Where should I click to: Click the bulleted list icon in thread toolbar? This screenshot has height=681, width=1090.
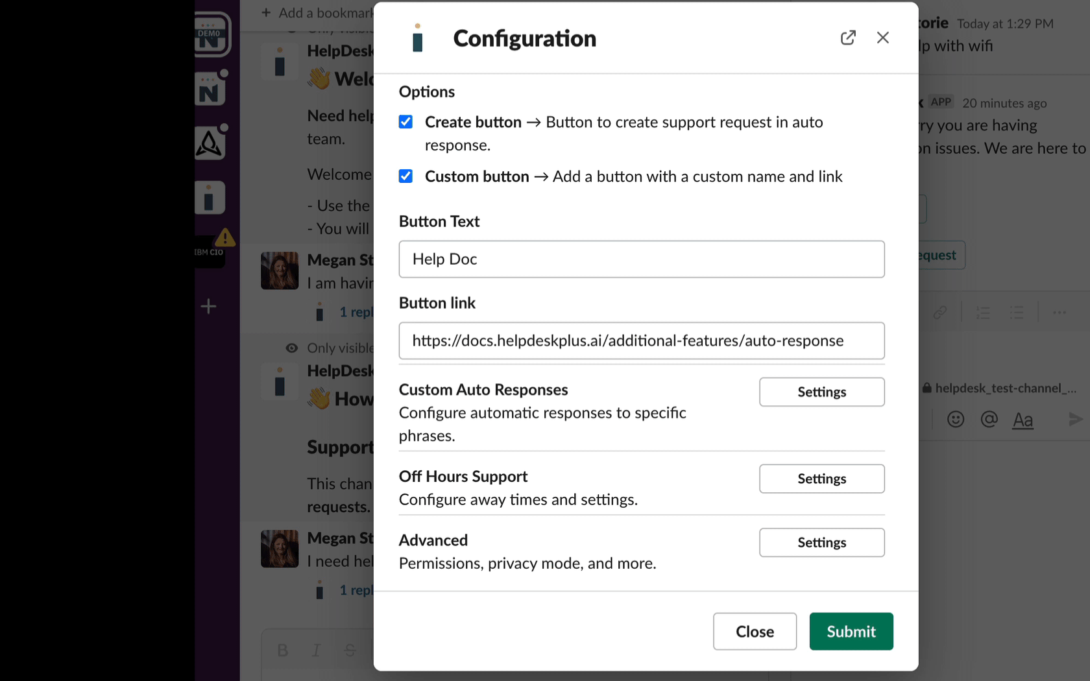click(x=1017, y=313)
